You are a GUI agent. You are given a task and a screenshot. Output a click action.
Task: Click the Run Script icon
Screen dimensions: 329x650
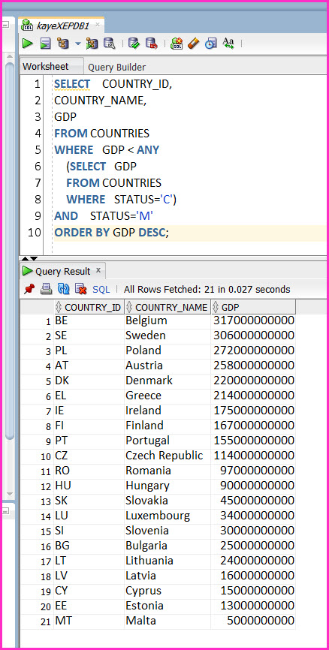45,43
